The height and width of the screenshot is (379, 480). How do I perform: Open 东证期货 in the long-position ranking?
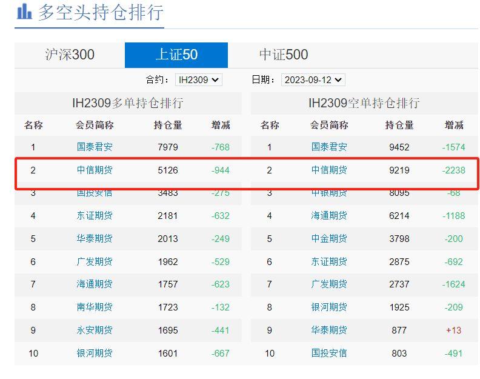click(x=95, y=216)
